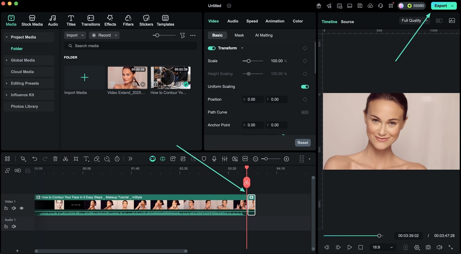The width and height of the screenshot is (461, 254).
Task: Adjust the Scale slider handle
Action: pos(249,61)
